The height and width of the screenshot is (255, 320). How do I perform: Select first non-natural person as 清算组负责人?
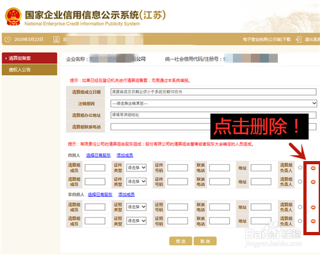(x=300, y=207)
